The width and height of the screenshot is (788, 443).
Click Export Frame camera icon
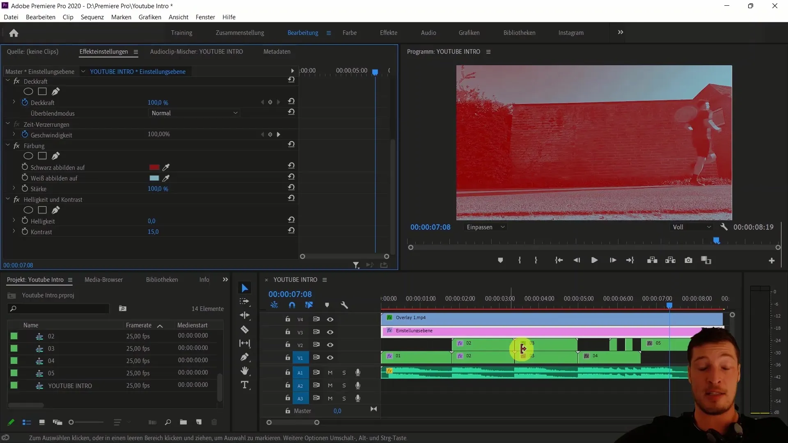click(x=688, y=260)
